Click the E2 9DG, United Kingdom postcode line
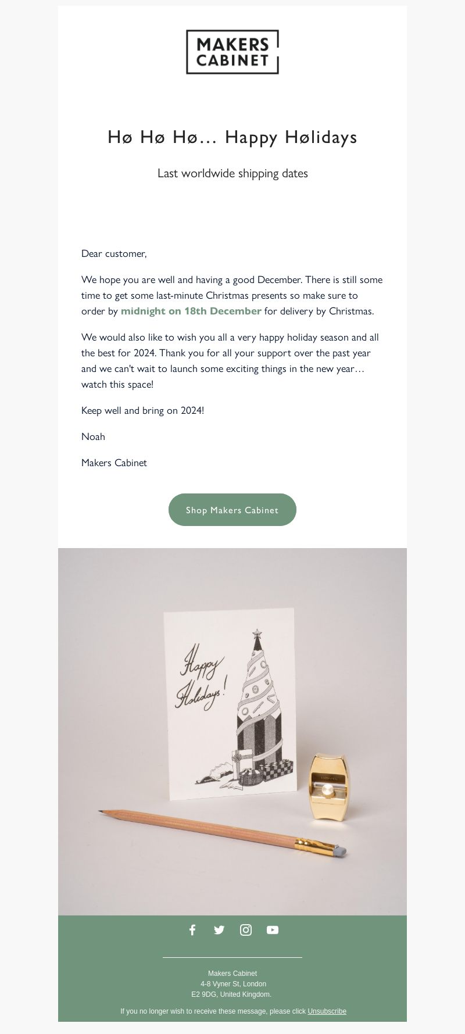The width and height of the screenshot is (465, 1034). point(231,994)
